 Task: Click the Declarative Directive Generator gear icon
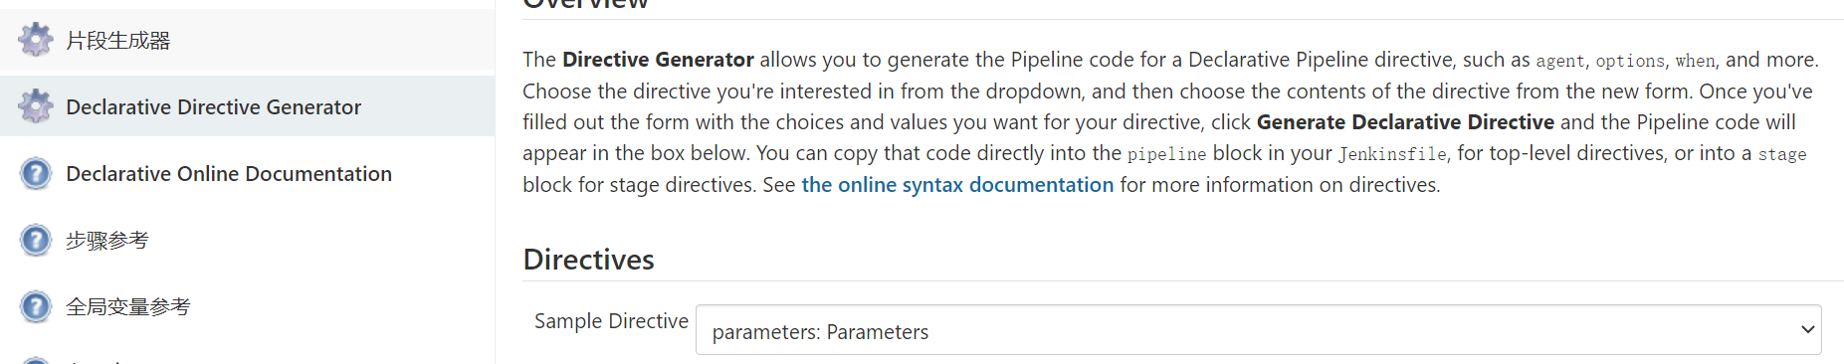pyautogui.click(x=36, y=106)
